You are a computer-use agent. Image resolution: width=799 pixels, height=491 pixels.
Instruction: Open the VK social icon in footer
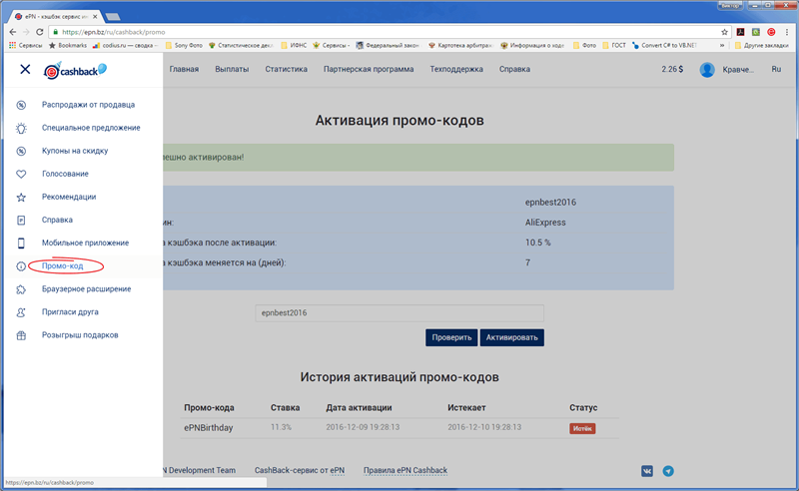pyautogui.click(x=647, y=470)
